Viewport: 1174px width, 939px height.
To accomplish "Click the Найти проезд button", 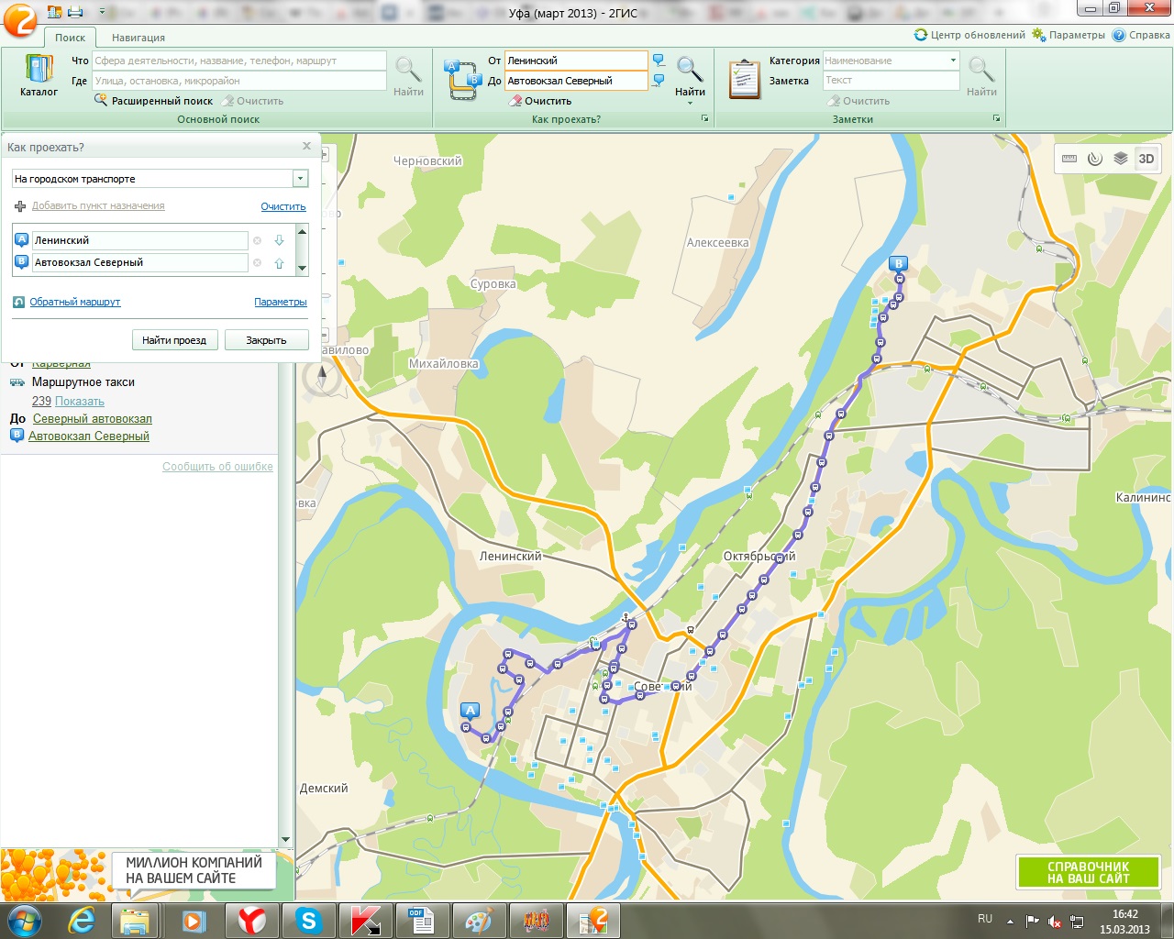I will coord(174,340).
